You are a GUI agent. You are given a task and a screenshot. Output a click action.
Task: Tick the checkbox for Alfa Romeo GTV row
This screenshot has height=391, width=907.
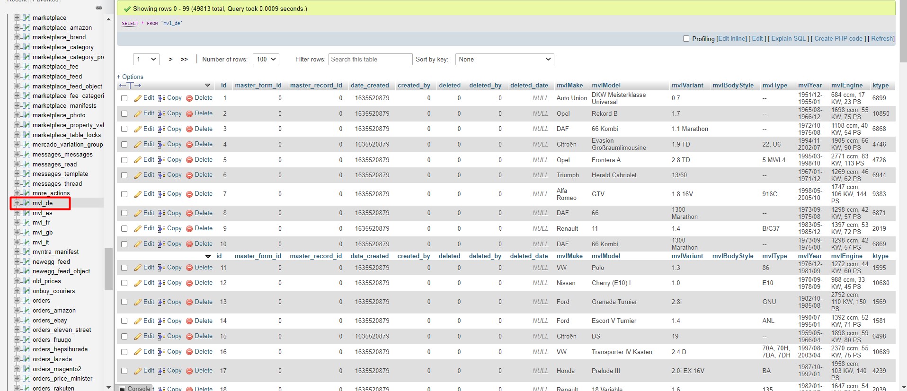(124, 194)
